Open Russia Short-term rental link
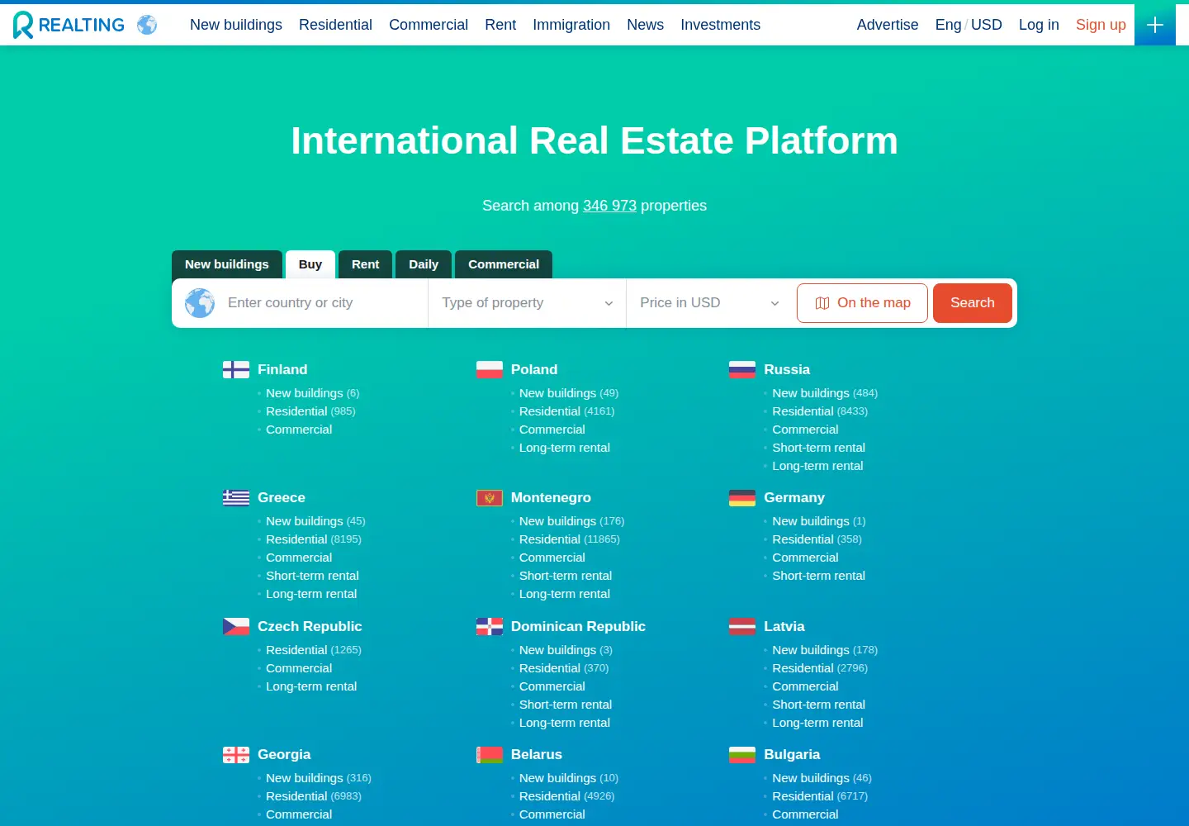The width and height of the screenshot is (1189, 826). click(818, 448)
